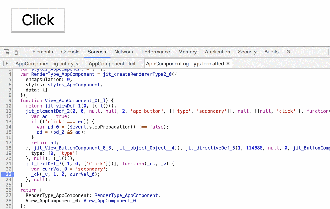Toggle the device toolbar icon
The width and height of the screenshot is (330, 209).
coord(17,52)
